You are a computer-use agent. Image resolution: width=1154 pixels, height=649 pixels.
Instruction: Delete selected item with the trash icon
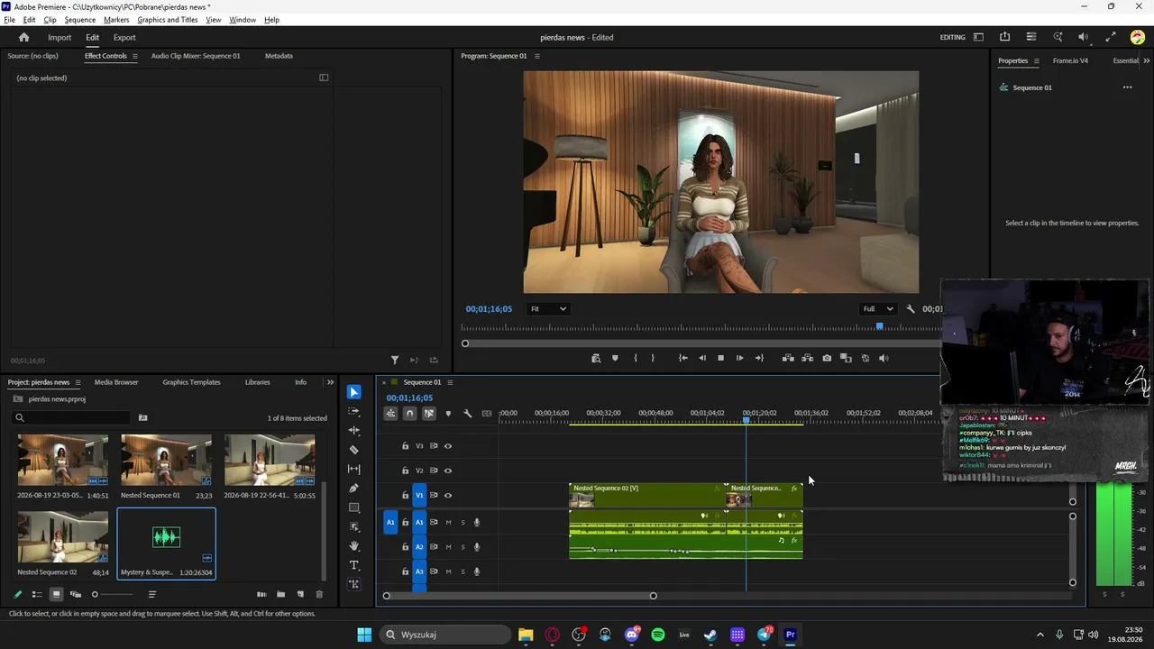(x=319, y=595)
